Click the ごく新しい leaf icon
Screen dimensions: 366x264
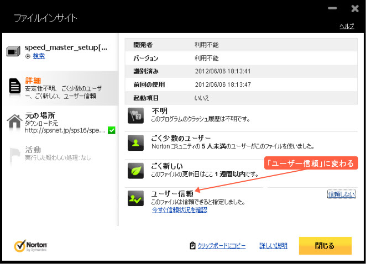[x=135, y=171]
